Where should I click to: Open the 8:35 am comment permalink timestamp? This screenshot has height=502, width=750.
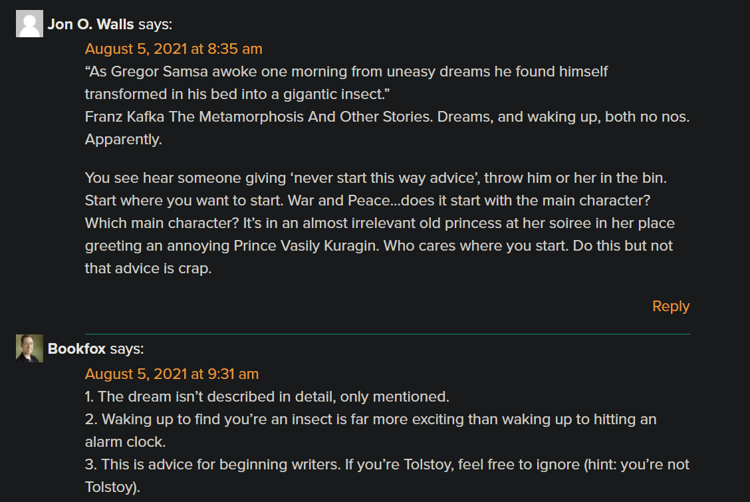coord(174,49)
